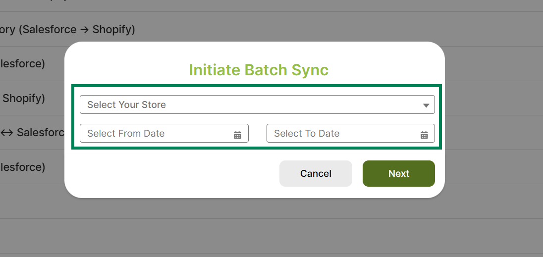Select the background row containing ↔ Salesforce

pos(32,133)
